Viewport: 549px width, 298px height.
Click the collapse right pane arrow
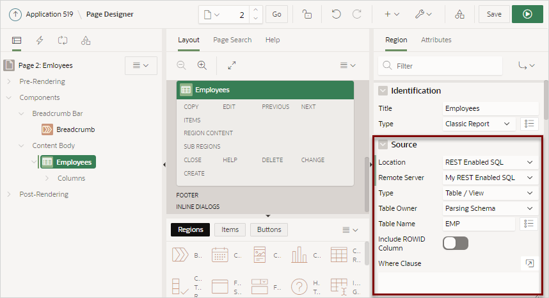coord(371,165)
